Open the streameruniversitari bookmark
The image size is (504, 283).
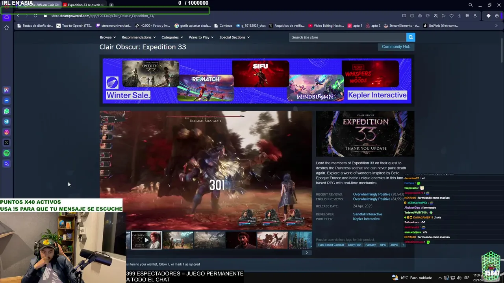tap(114, 26)
